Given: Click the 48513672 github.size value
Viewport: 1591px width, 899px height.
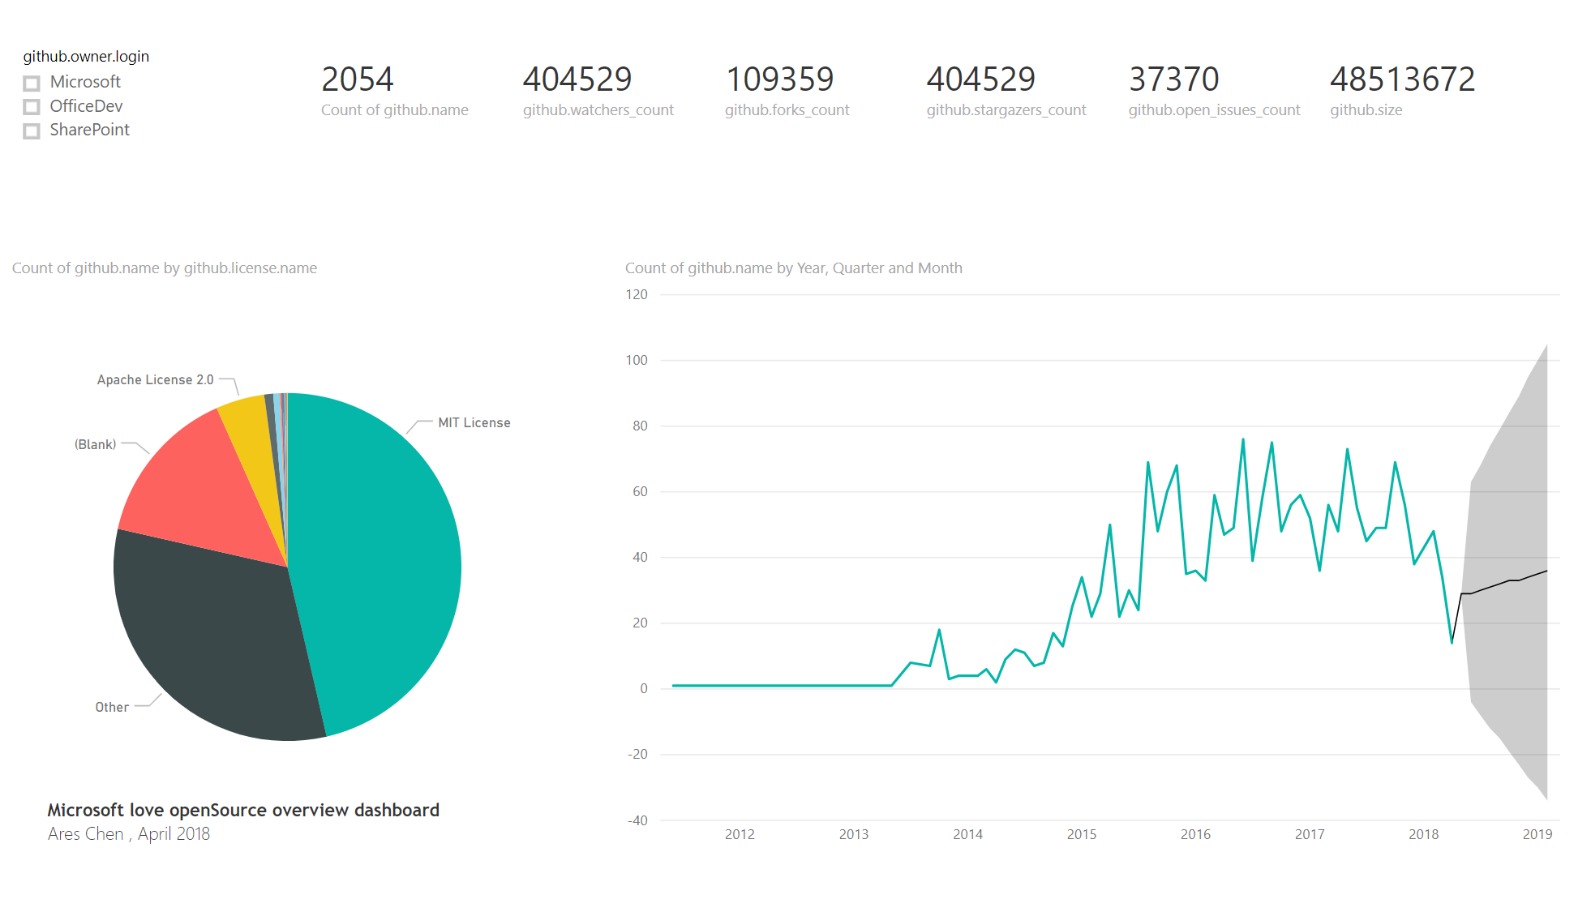Looking at the screenshot, I should pos(1402,79).
